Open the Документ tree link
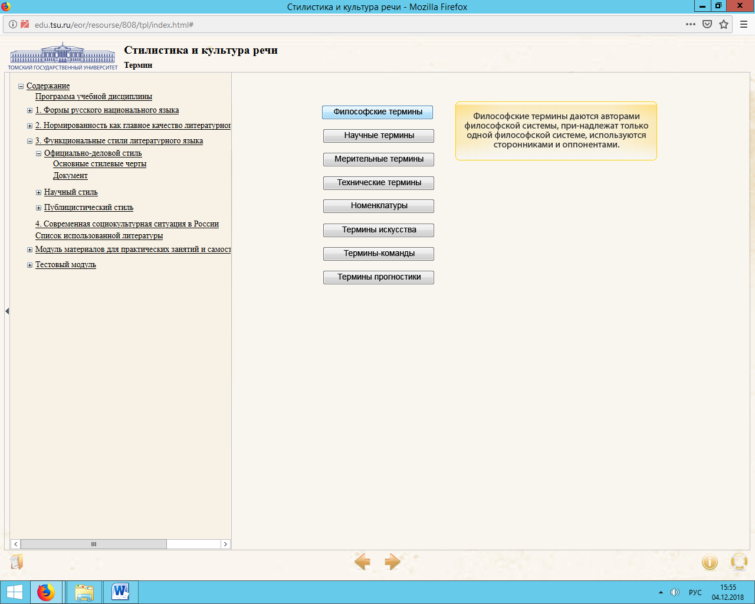 [x=70, y=175]
